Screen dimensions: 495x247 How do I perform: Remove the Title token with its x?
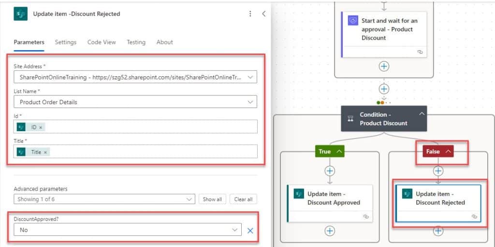[x=45, y=152]
